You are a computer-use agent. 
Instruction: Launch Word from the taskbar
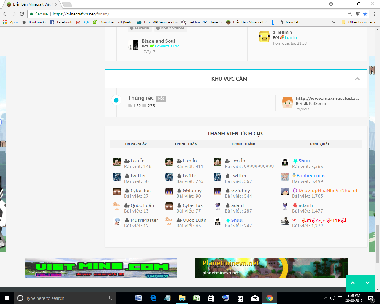138,298
